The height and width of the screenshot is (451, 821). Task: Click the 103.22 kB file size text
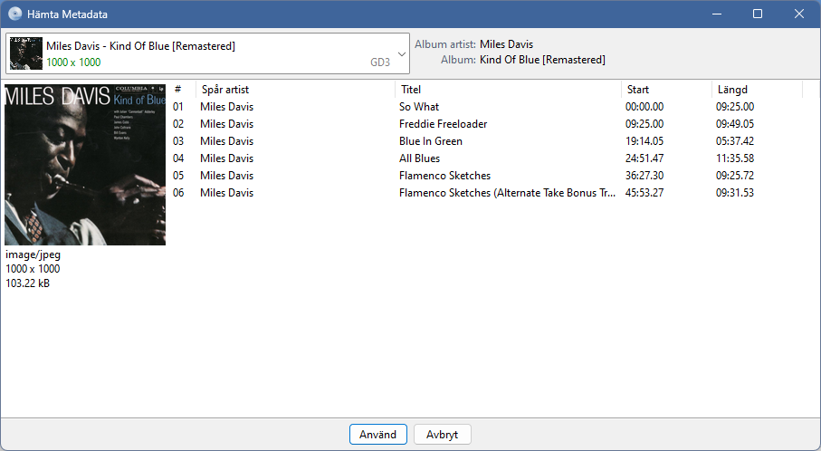(28, 283)
